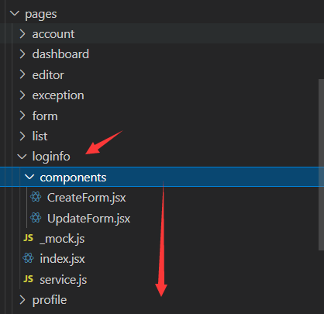
Task: Select the form folder
Action: [162, 116]
